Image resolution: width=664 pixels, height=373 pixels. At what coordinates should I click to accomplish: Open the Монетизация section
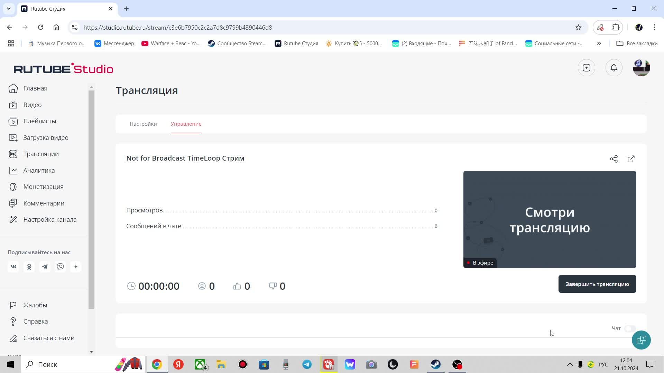(43, 186)
